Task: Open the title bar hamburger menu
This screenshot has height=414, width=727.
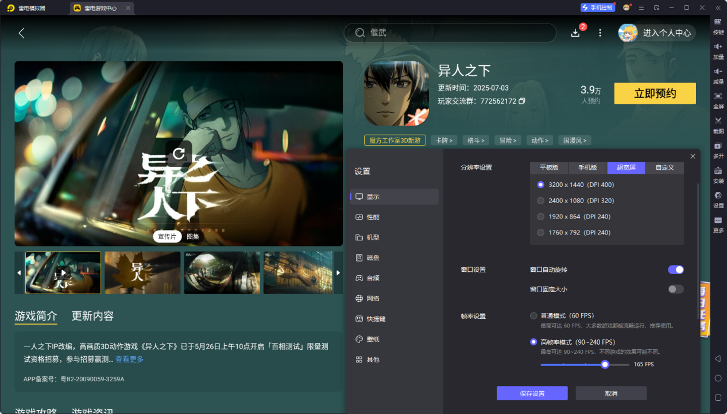Action: [641, 7]
